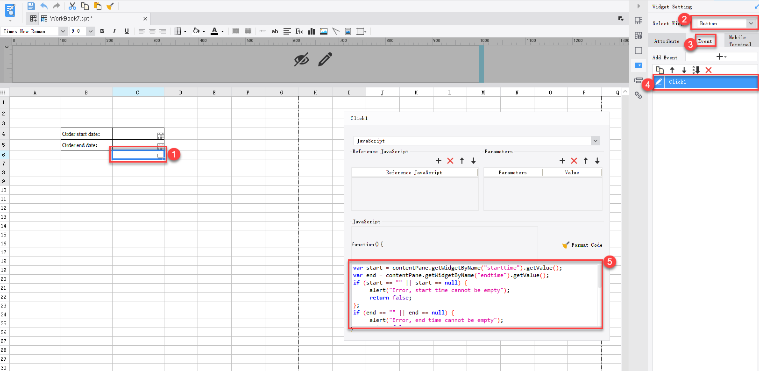Toggle bold formatting
This screenshot has height=371, width=759.
[x=102, y=31]
